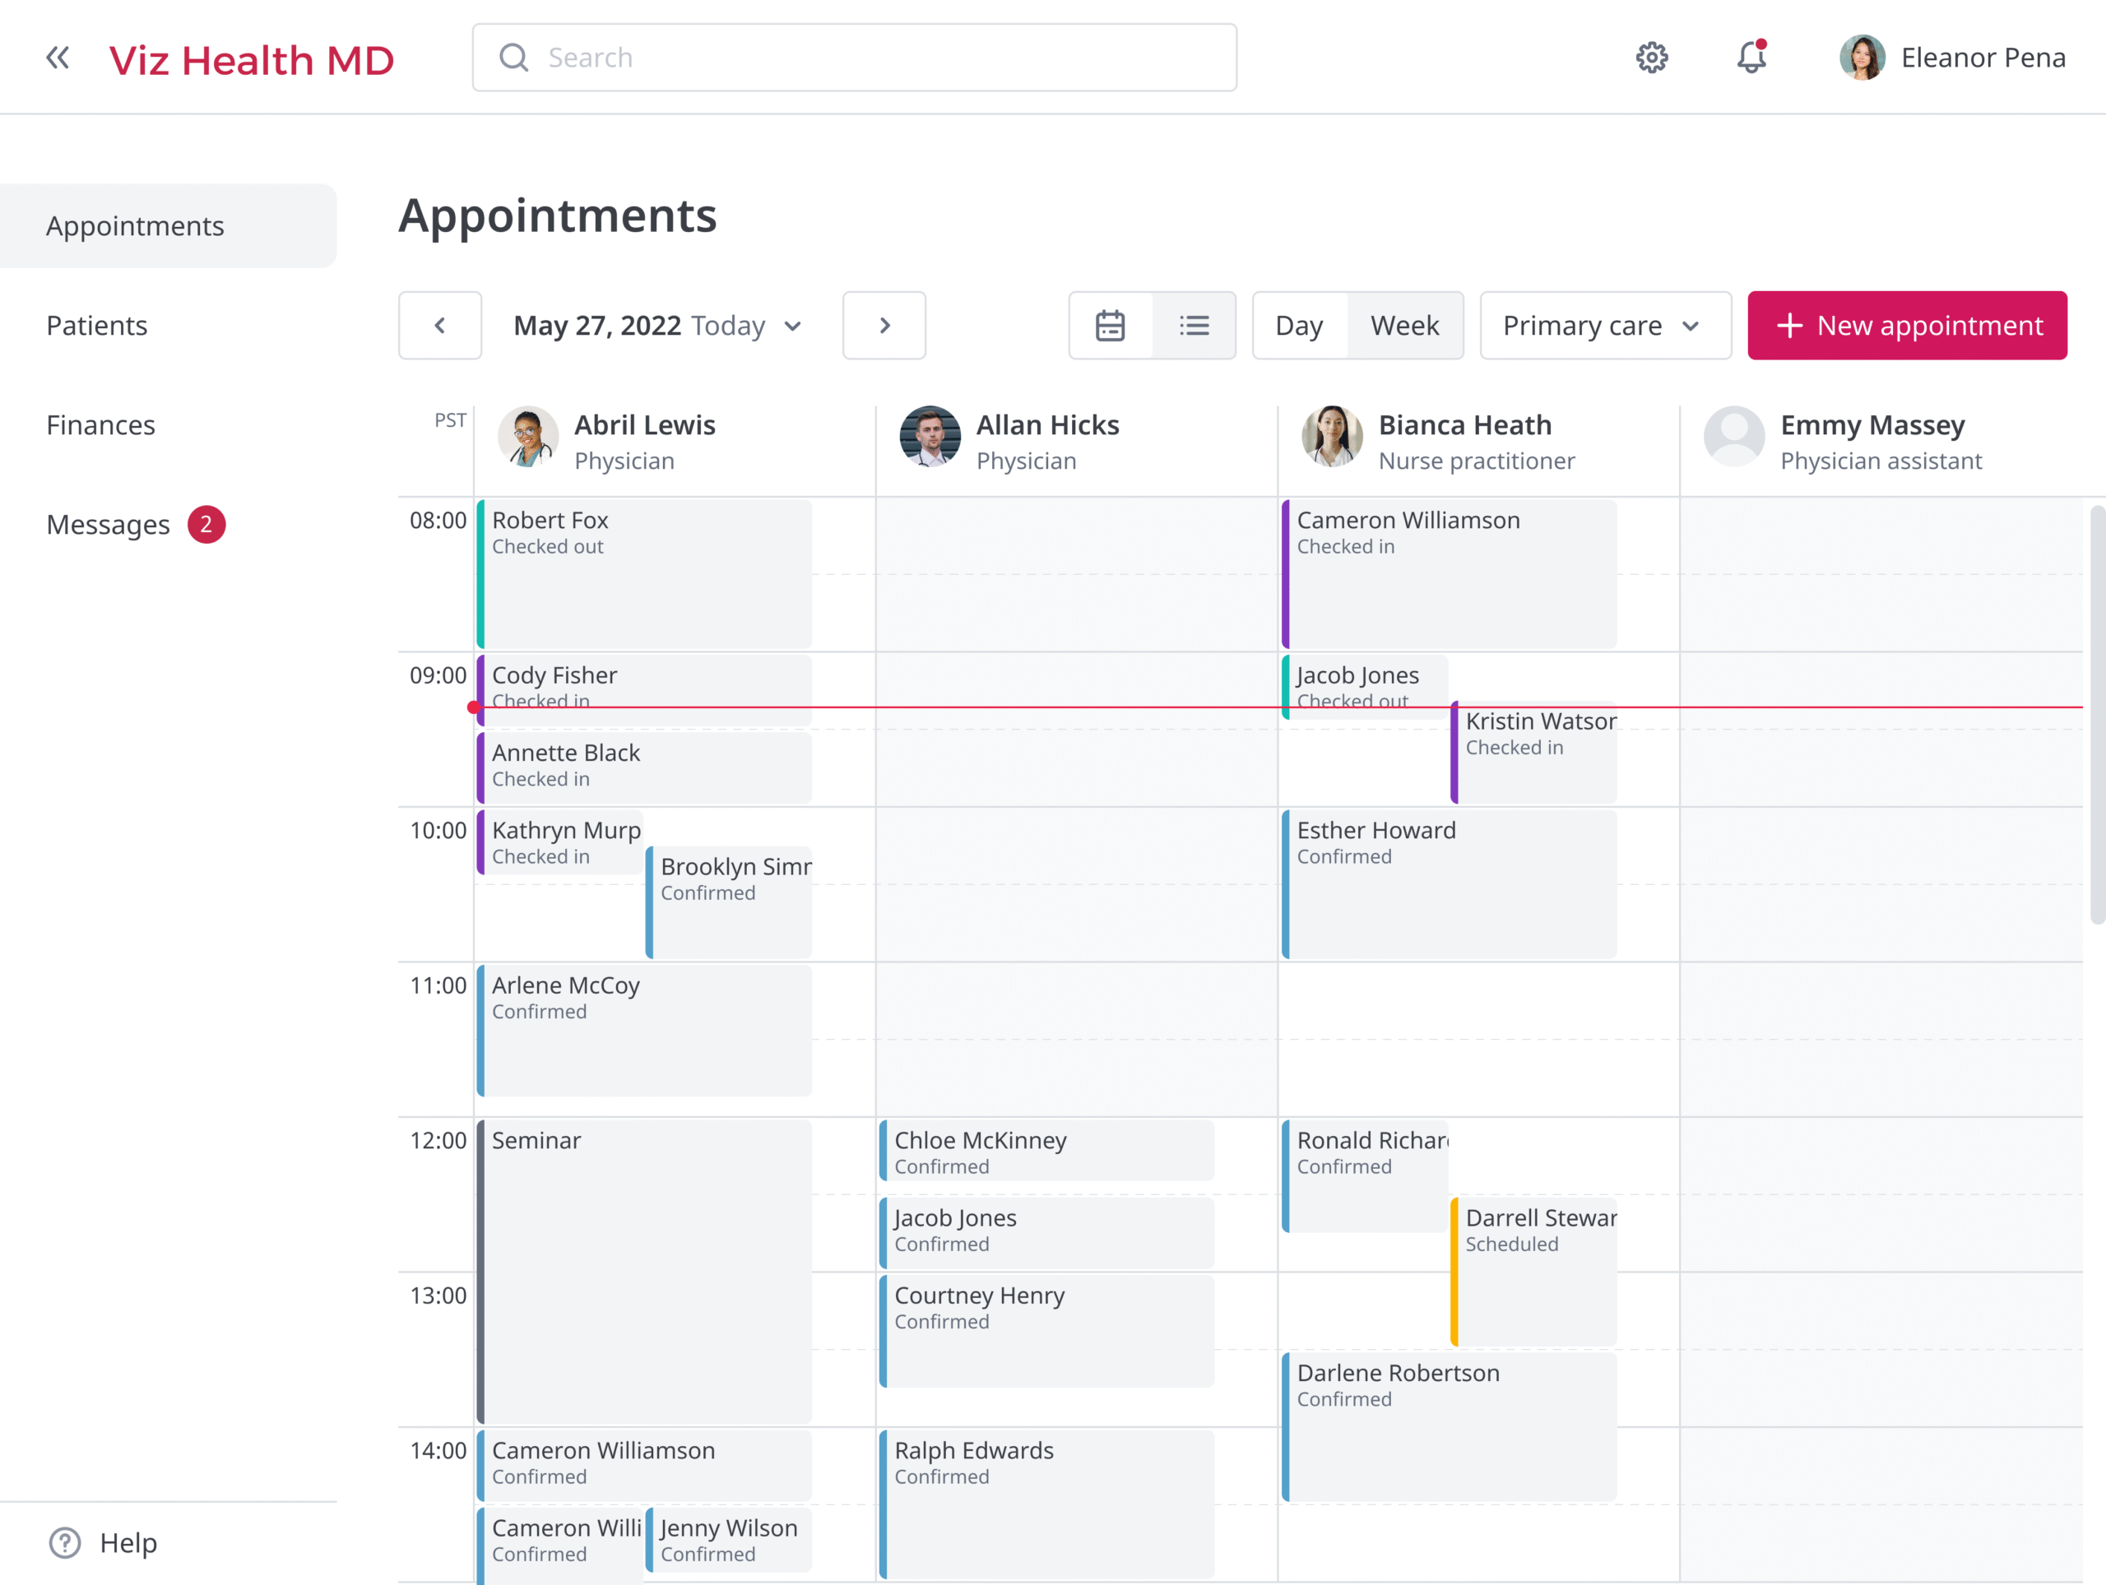Open settings gear icon

pos(1651,58)
